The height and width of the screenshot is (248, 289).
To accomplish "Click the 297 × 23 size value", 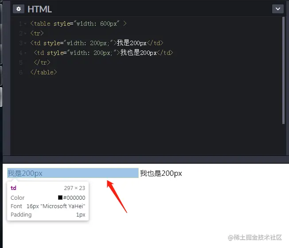I will [x=74, y=188].
